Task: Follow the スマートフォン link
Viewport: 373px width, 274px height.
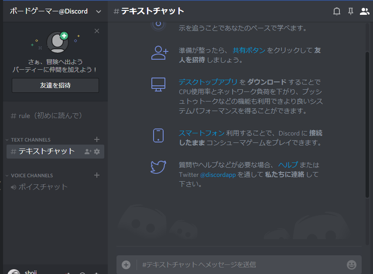Action: point(202,133)
